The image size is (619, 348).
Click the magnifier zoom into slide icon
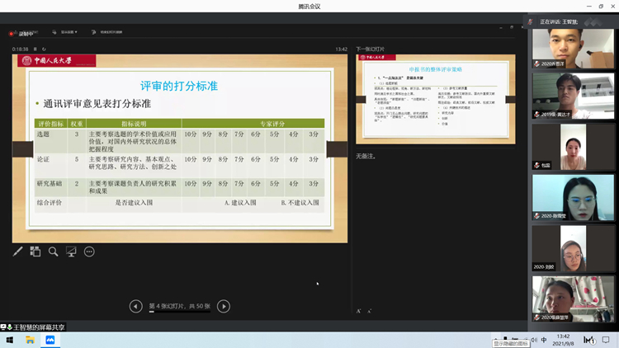[x=54, y=252]
